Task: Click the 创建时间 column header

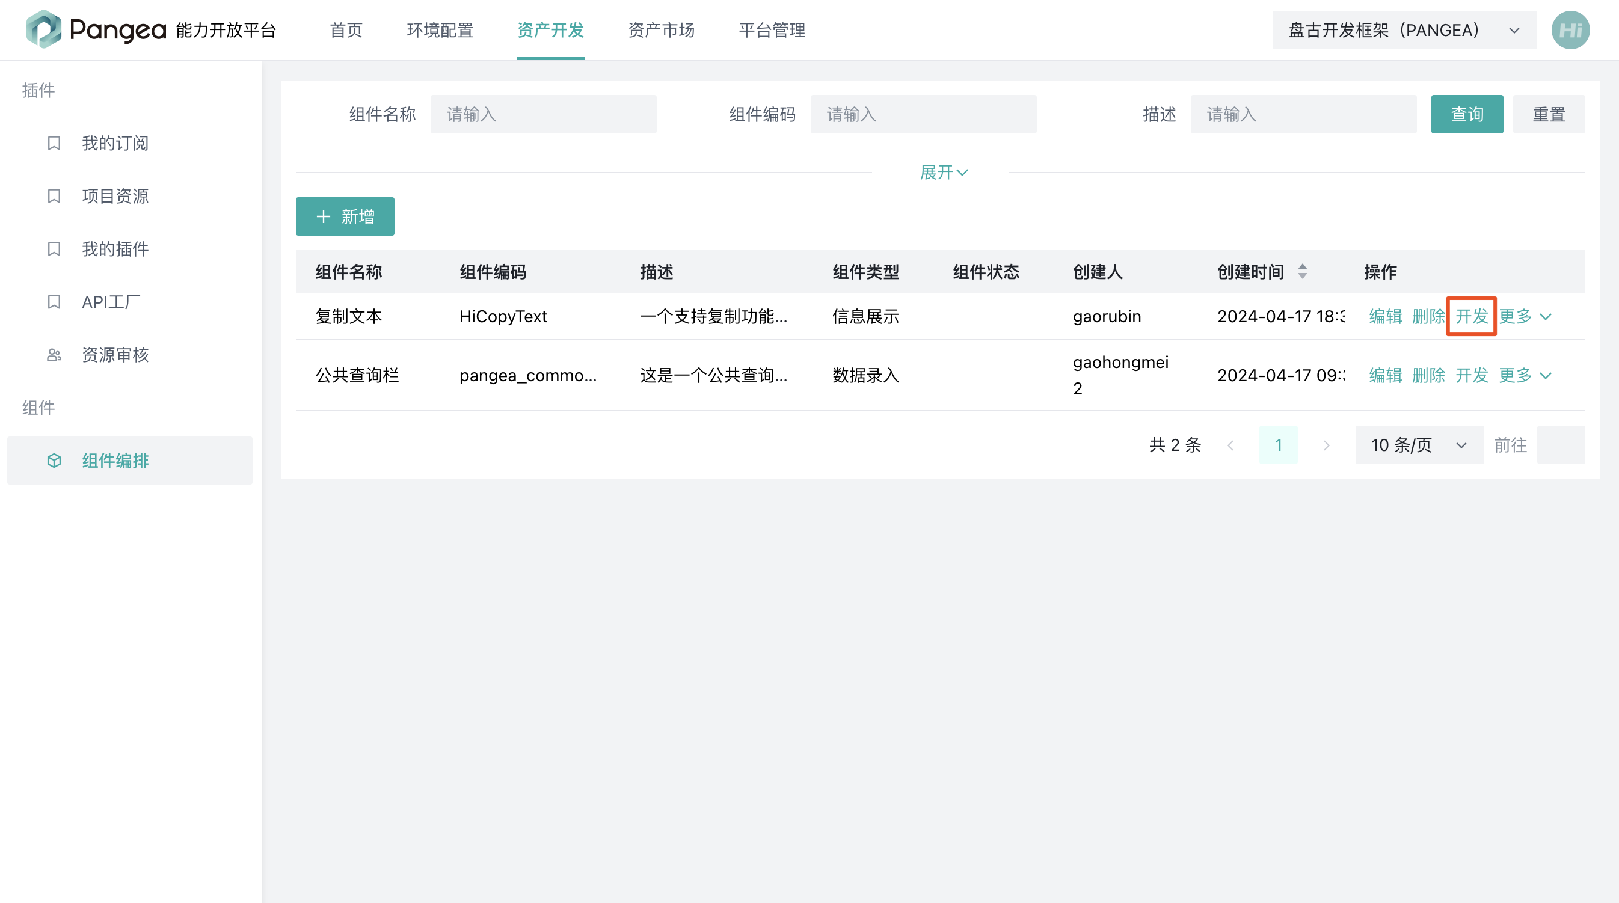Action: click(x=1250, y=272)
